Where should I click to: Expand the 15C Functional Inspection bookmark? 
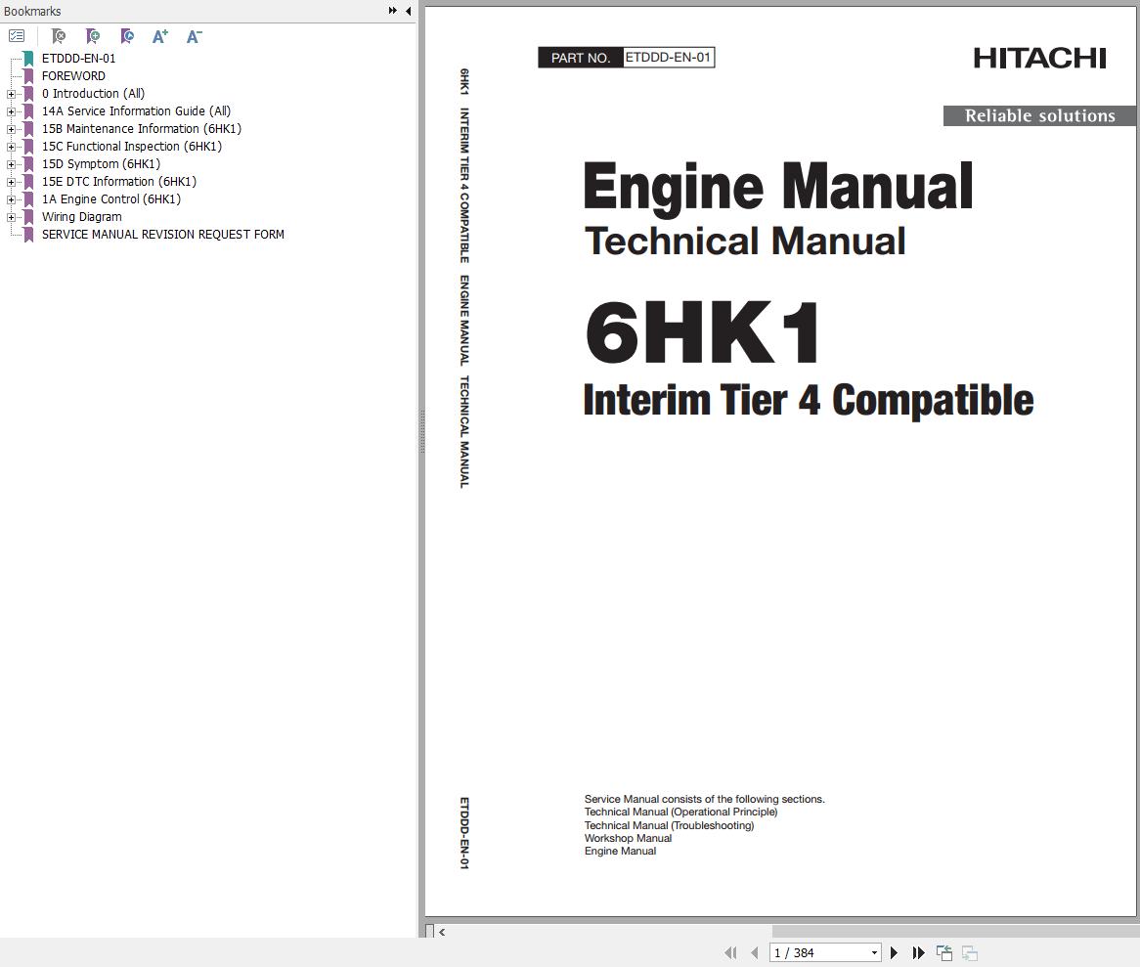pos(11,147)
